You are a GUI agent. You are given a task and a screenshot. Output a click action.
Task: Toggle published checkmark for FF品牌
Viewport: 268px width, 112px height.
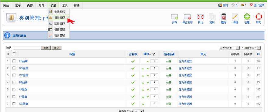(133, 97)
